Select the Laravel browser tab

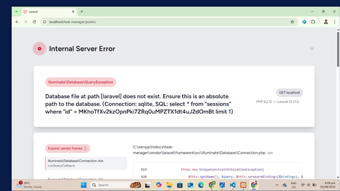(x=49, y=11)
